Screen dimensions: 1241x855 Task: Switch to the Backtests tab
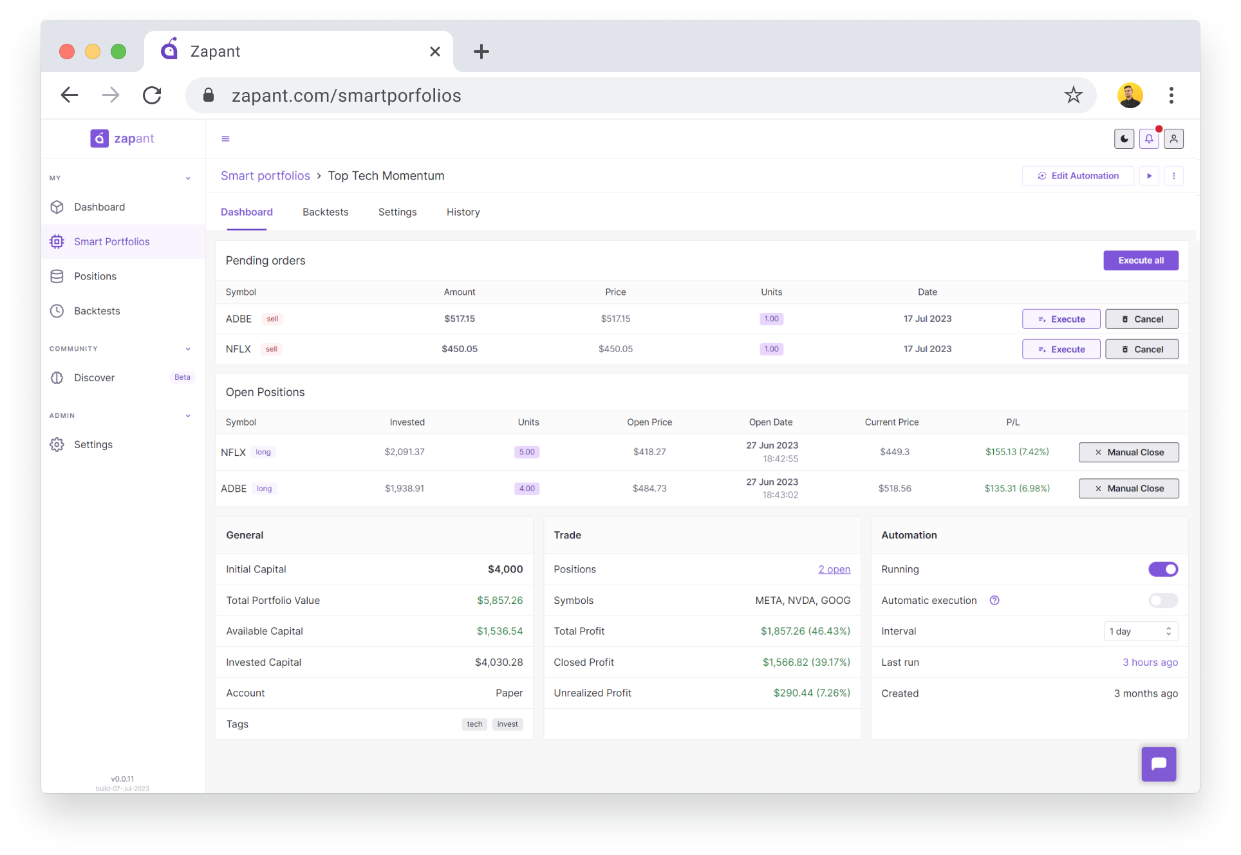pos(325,212)
